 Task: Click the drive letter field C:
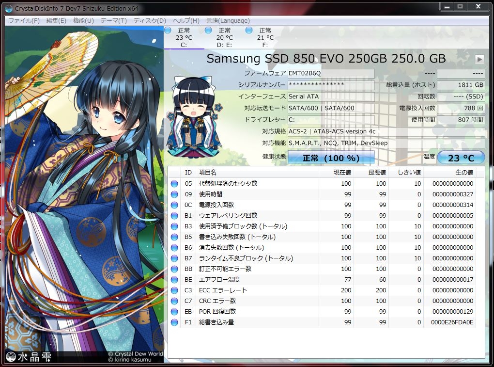331,120
